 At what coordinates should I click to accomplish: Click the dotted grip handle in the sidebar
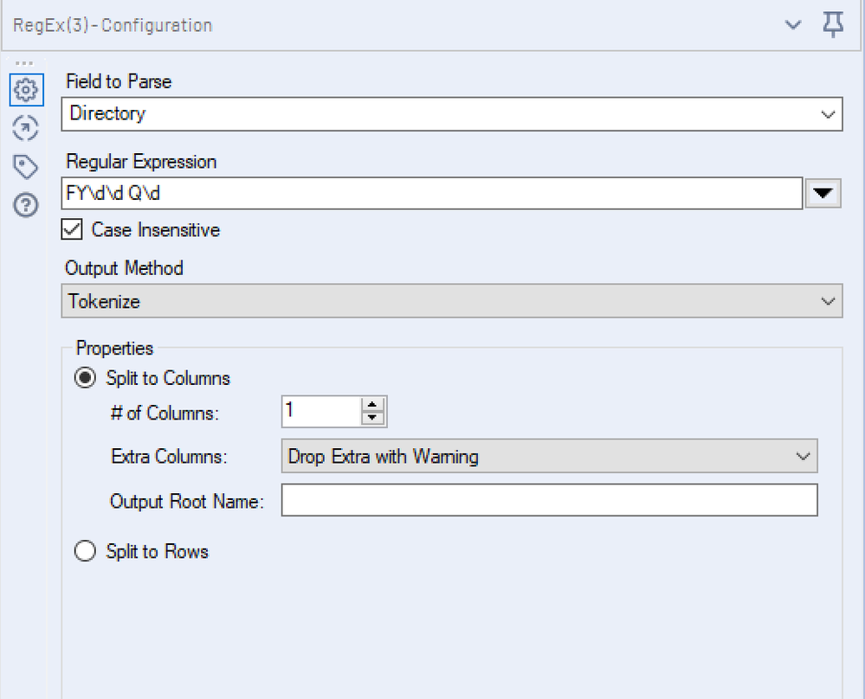point(25,64)
